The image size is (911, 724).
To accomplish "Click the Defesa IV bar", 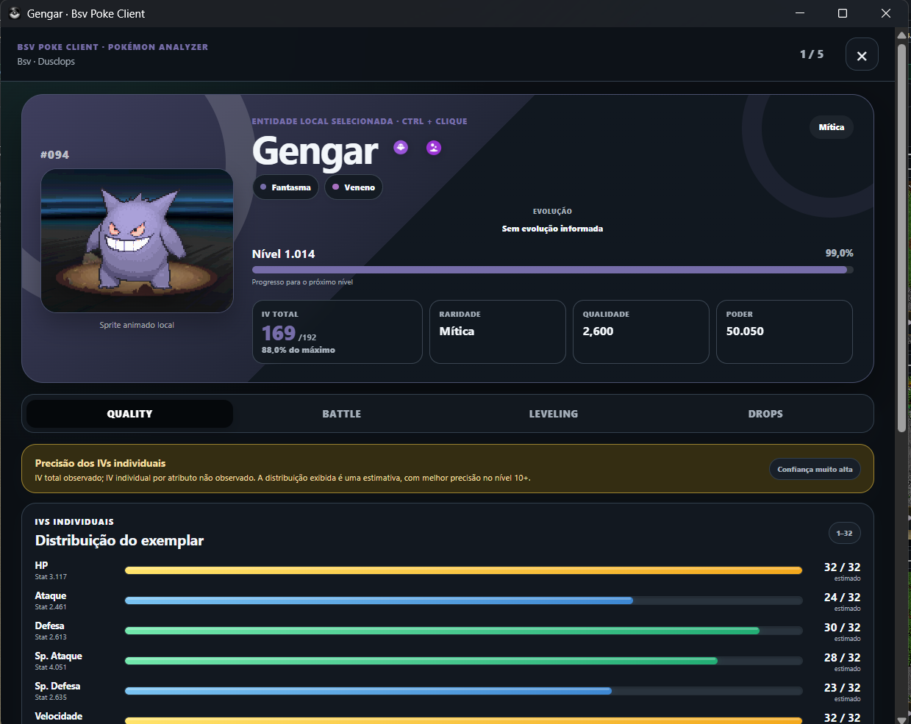I will (463, 631).
